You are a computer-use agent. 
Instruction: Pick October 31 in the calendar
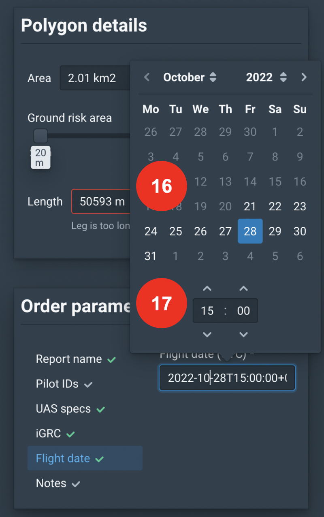pyautogui.click(x=151, y=256)
